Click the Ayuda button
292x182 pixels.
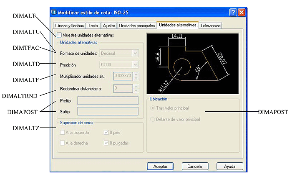tap(229, 166)
